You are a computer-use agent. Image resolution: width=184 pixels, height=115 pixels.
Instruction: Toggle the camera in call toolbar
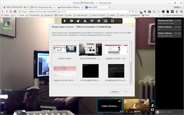click(x=72, y=21)
